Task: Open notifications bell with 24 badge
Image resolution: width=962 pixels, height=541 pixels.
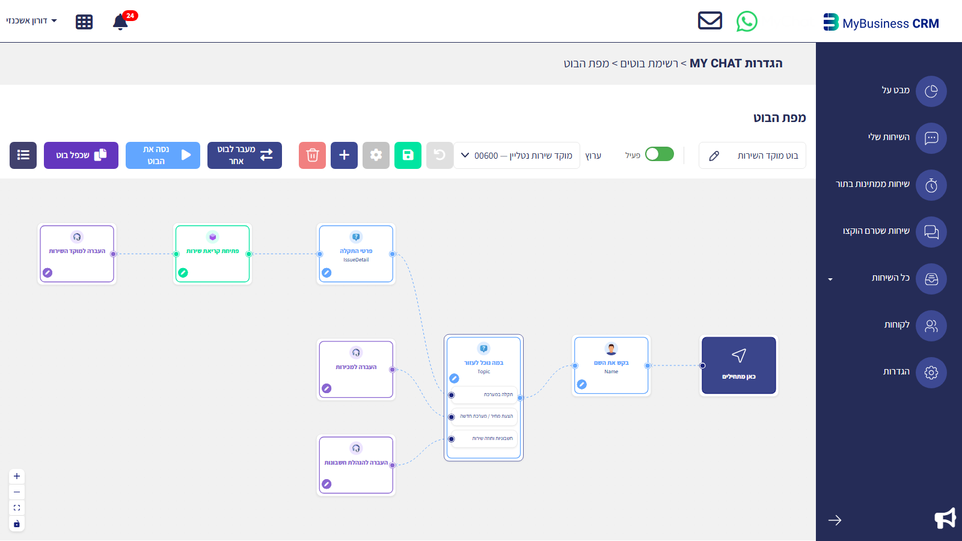Action: [122, 21]
